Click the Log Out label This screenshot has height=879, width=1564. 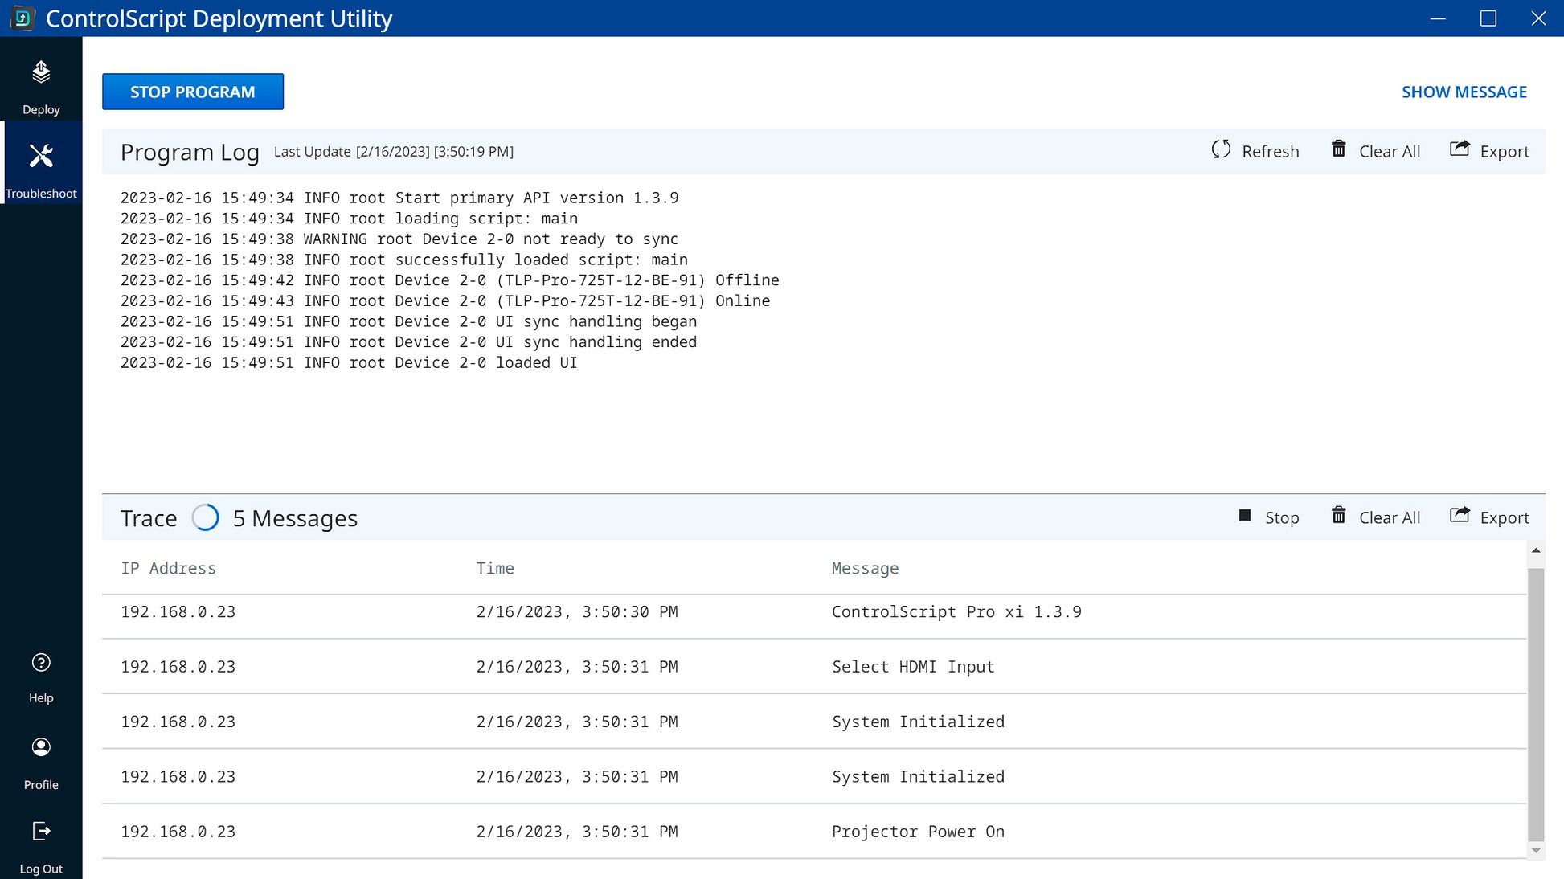(x=41, y=869)
